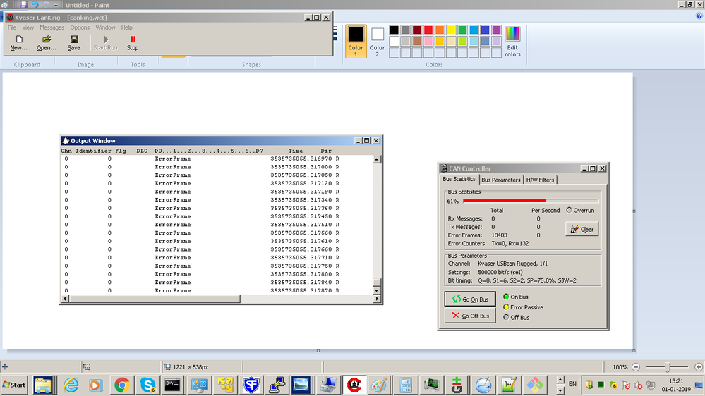Toggle the Overrun indicator
This screenshot has width=705, height=396.
click(569, 210)
